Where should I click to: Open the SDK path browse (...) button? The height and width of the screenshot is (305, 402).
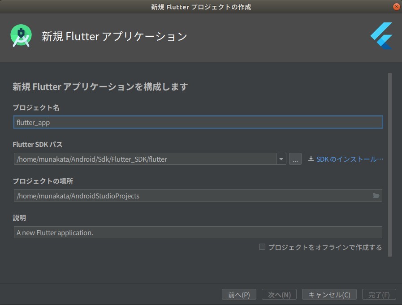click(295, 159)
